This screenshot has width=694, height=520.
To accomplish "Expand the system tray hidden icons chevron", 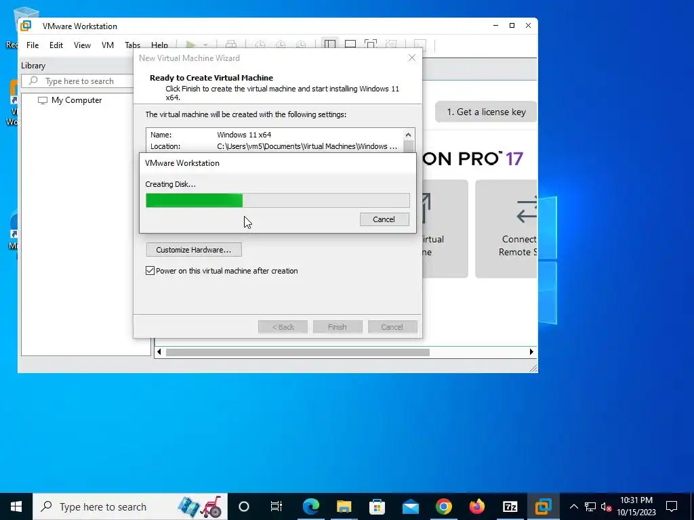I will (x=573, y=506).
